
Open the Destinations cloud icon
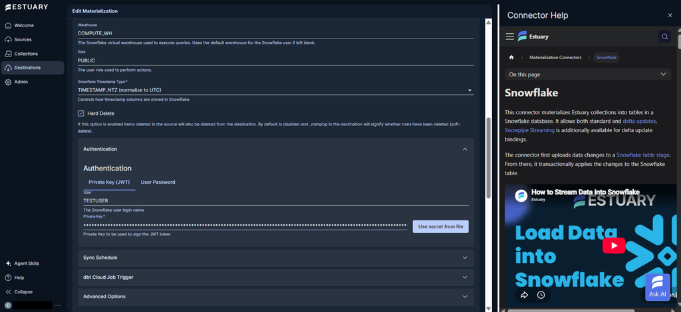tap(8, 68)
